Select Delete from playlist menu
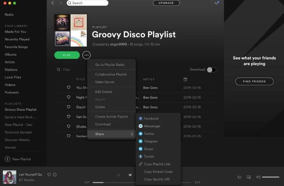The height and width of the screenshot is (186, 284). (100, 107)
